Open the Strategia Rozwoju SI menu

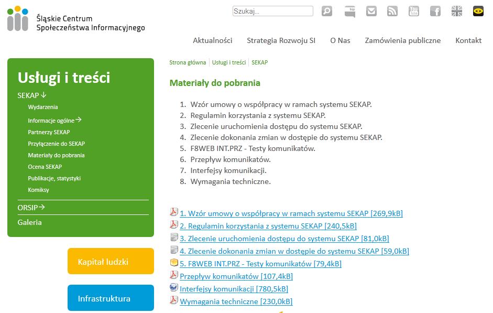[281, 40]
